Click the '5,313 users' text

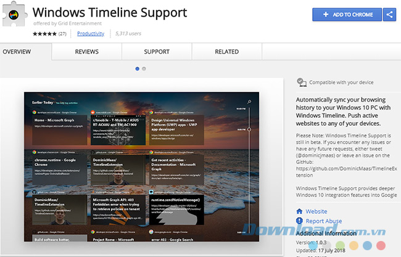pos(128,33)
